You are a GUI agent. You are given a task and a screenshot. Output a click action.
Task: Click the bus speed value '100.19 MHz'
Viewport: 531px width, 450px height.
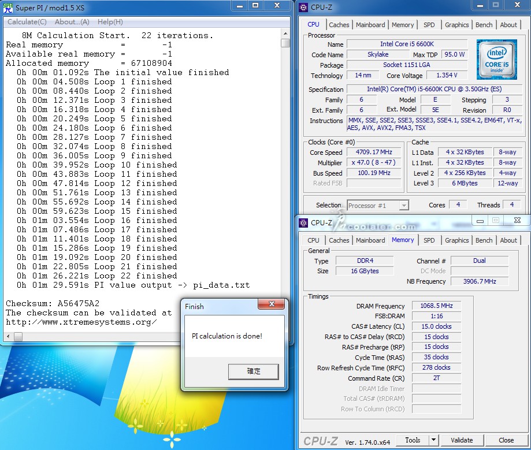coord(374,173)
